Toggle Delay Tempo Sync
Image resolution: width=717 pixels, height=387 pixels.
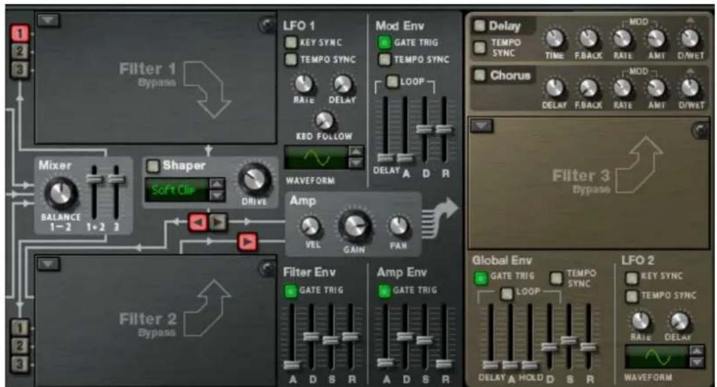pyautogui.click(x=480, y=48)
